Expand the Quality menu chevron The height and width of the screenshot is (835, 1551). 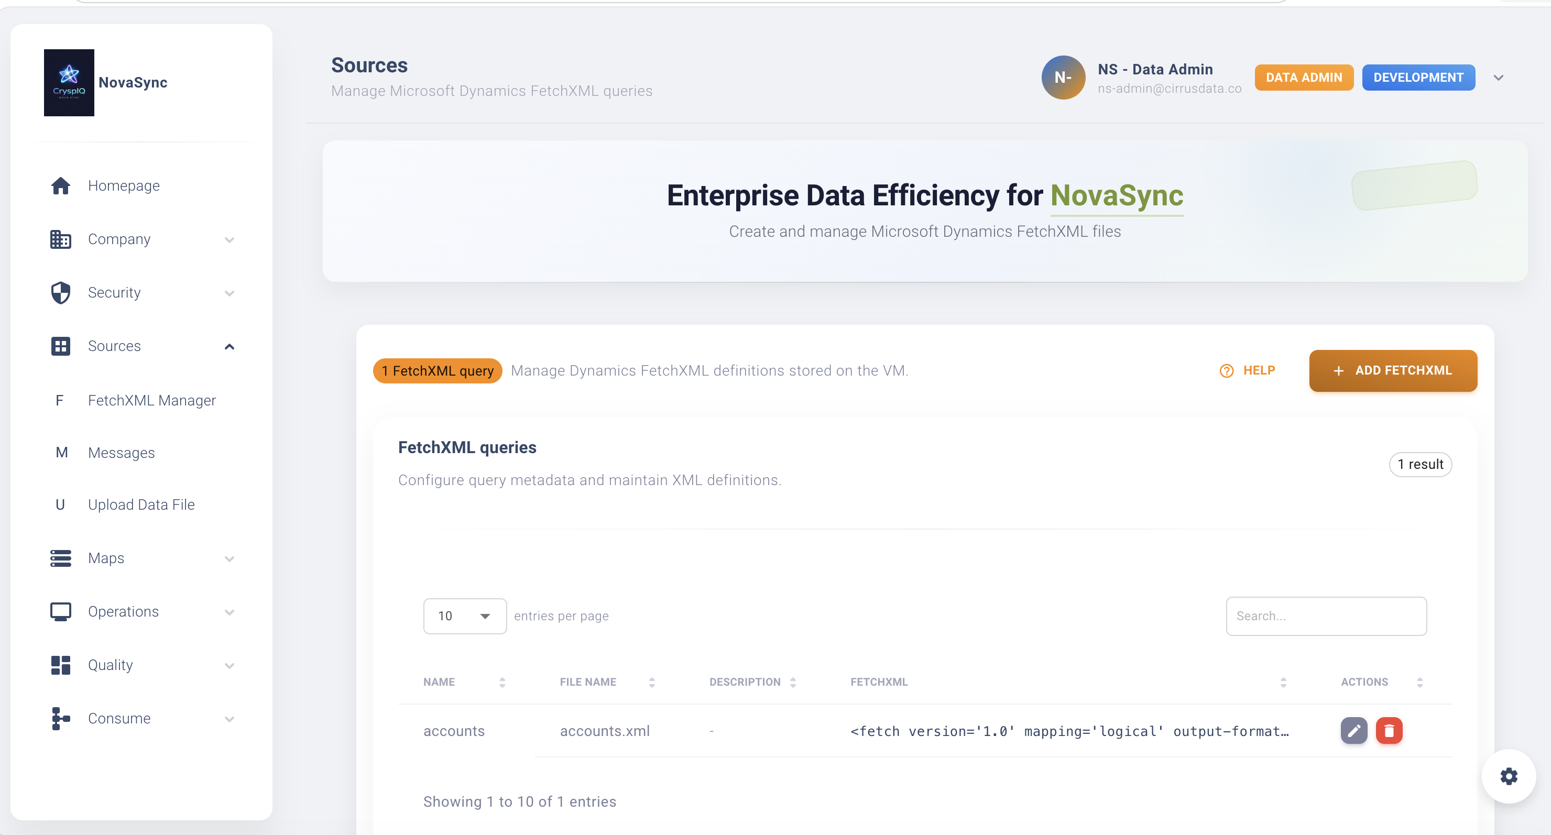coord(230,666)
